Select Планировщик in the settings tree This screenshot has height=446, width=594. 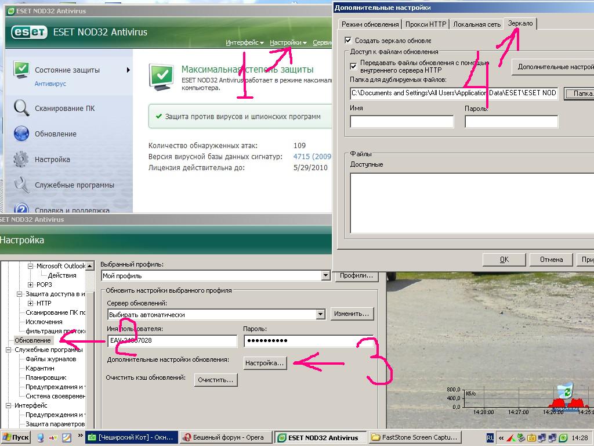[x=46, y=377]
